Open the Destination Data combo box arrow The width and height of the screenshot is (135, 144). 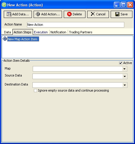tap(125, 85)
